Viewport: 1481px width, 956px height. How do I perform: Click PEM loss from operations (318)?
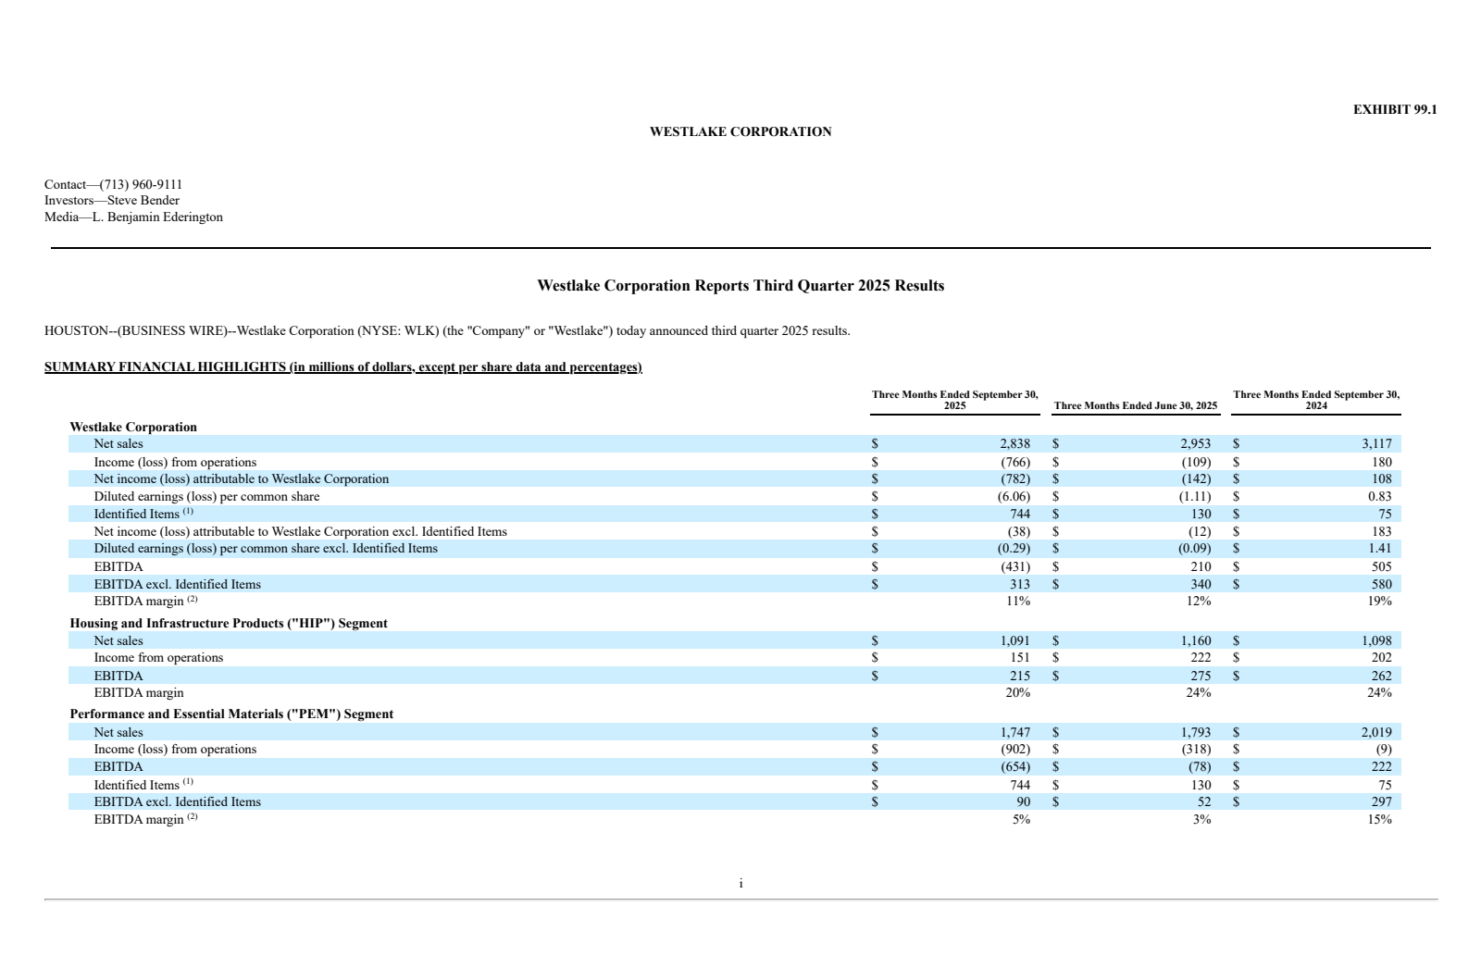(x=1195, y=749)
